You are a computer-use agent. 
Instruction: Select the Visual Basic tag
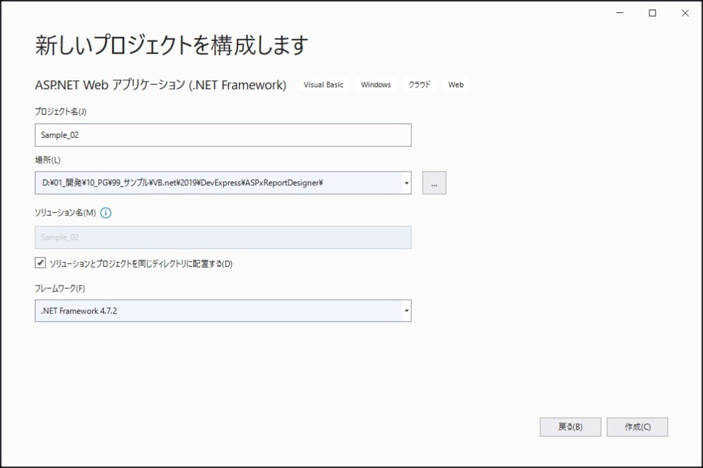323,84
